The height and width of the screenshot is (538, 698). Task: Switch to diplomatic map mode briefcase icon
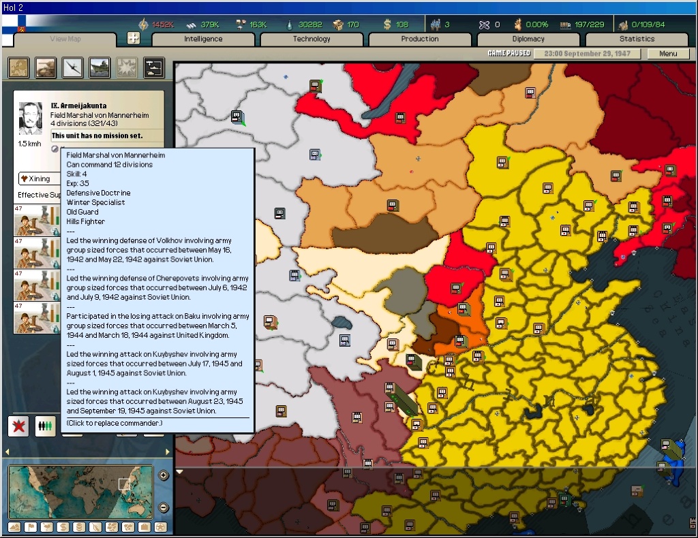(x=145, y=527)
